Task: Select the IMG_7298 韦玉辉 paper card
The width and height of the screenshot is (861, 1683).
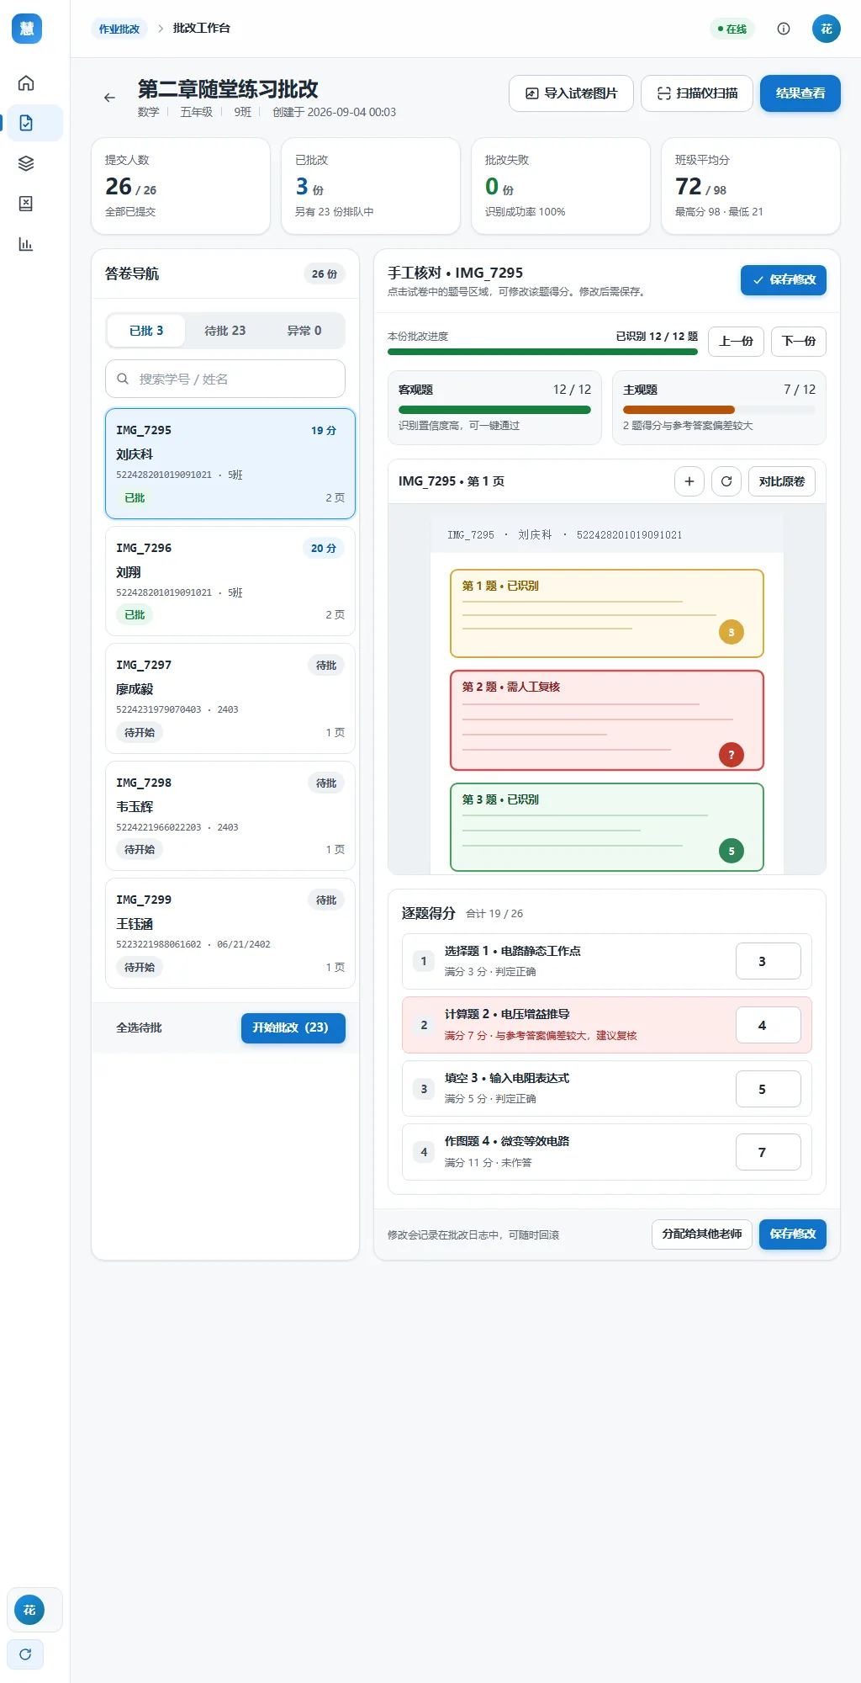Action: [x=230, y=816]
